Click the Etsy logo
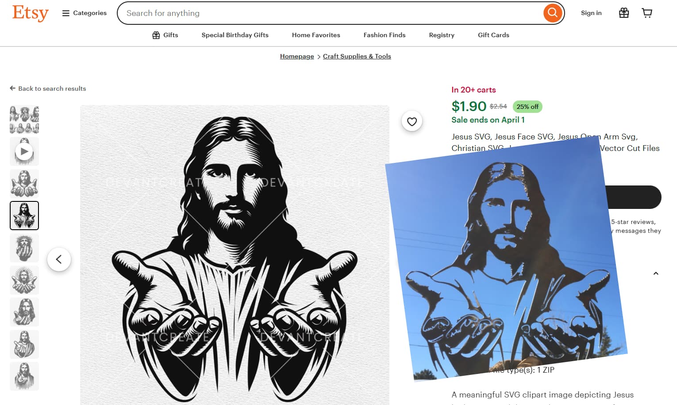The image size is (677, 405). [30, 13]
